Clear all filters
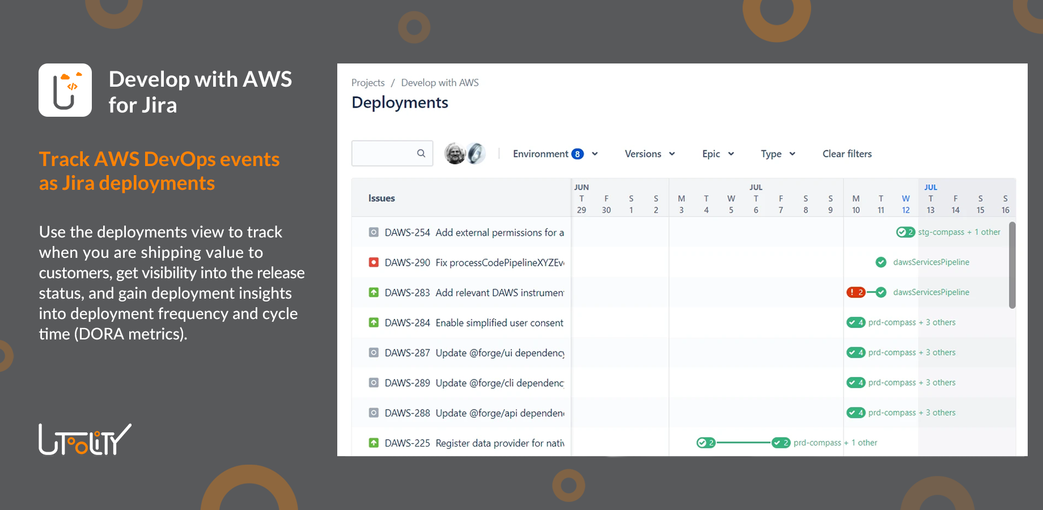Image resolution: width=1043 pixels, height=510 pixels. [847, 154]
